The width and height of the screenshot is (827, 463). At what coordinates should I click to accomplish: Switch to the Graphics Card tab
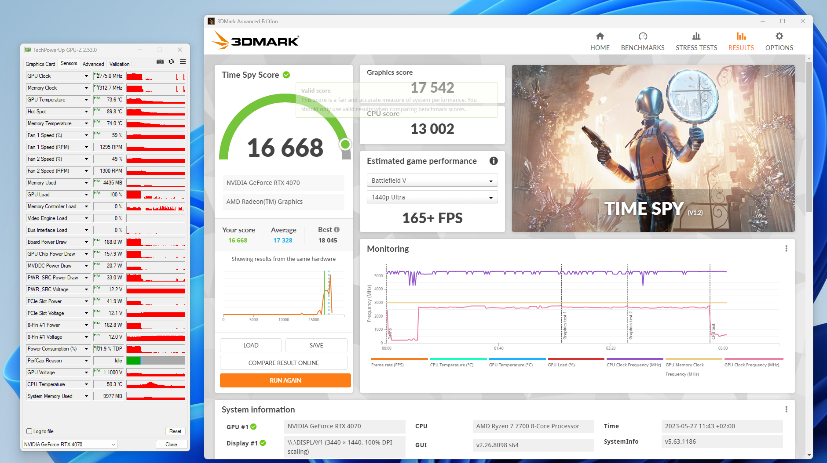click(40, 64)
